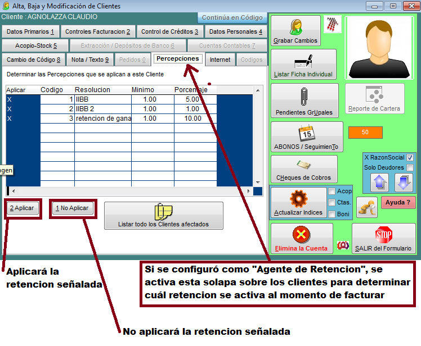Viewport: 421px width, 346px height.
Task: Click the Resolucion column header
Action: (103, 90)
